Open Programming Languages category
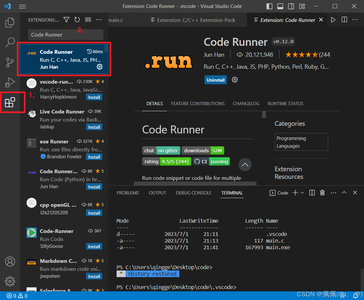This screenshot has width=364, height=300. pyautogui.click(x=301, y=142)
